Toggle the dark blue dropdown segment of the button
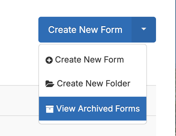 pos(144,30)
